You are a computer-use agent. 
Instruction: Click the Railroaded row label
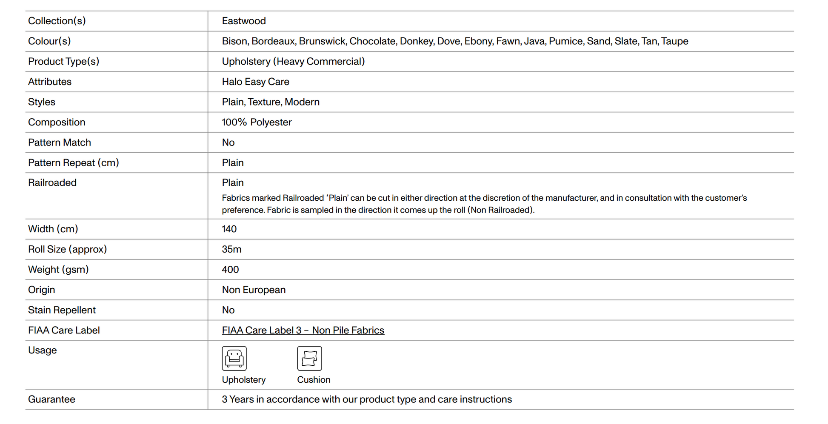point(52,183)
